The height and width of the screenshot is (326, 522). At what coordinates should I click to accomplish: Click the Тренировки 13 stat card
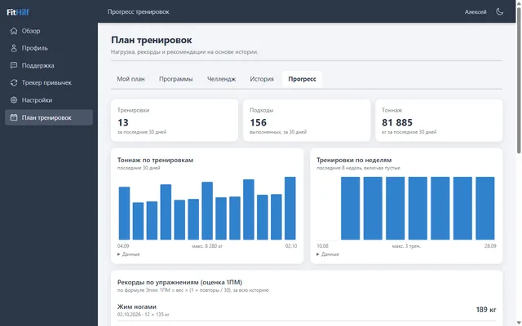click(x=175, y=120)
